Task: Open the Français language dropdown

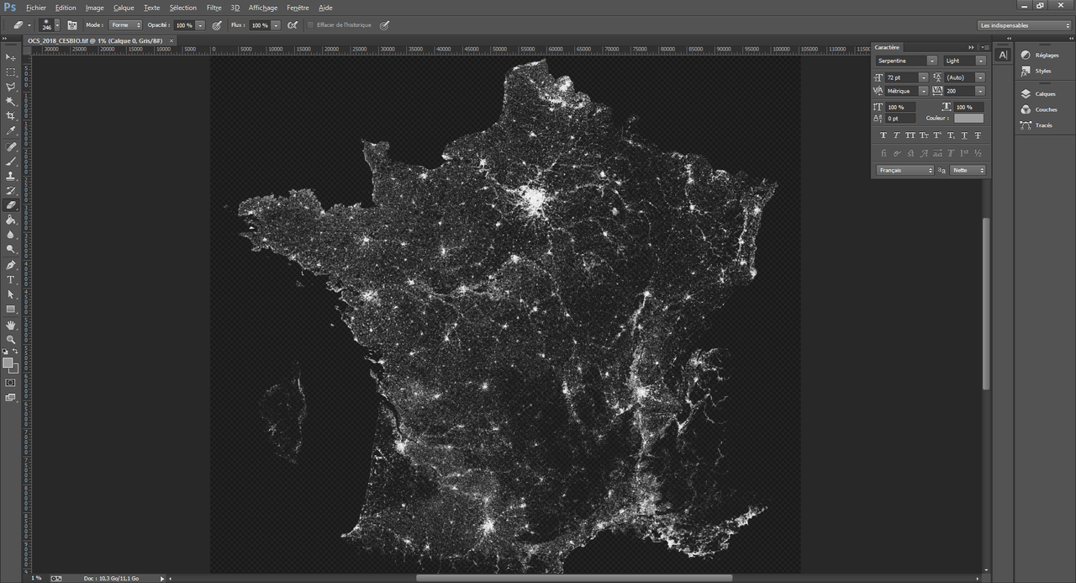Action: [905, 170]
